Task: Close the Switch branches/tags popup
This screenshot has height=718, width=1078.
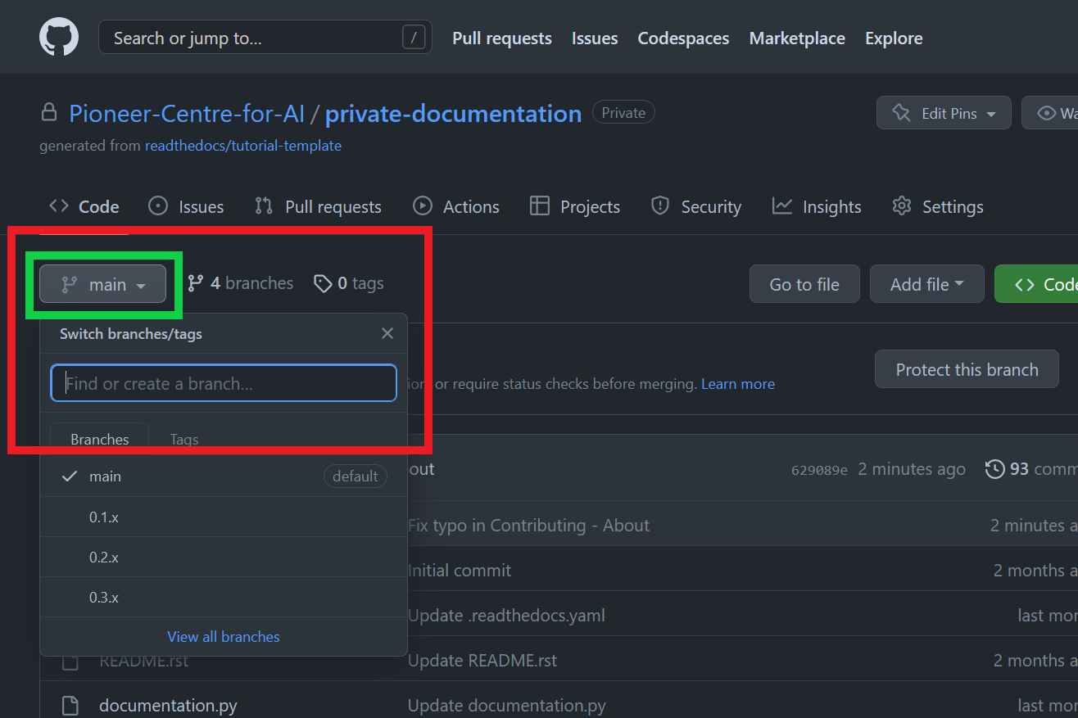Action: click(x=387, y=333)
